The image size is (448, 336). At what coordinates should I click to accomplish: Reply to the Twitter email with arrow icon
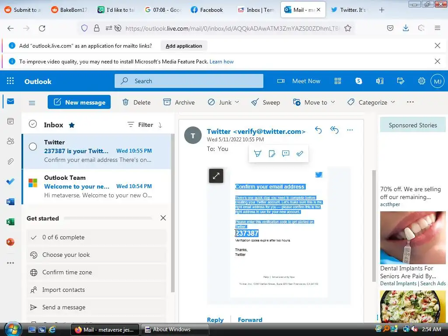[x=318, y=130]
